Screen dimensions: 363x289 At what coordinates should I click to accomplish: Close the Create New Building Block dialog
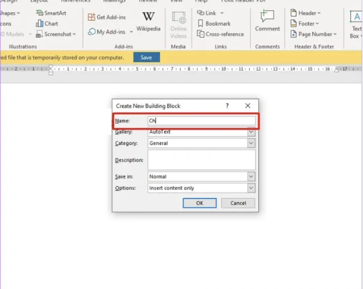point(248,106)
